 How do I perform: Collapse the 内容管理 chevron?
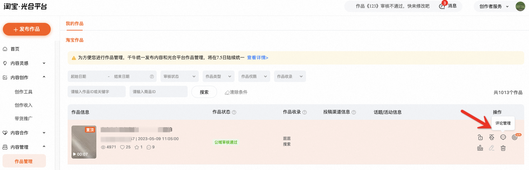click(44, 146)
